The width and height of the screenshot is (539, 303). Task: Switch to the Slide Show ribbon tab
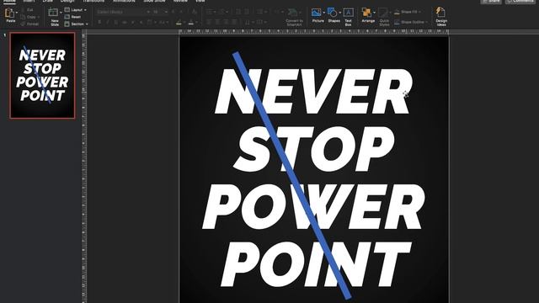(154, 1)
